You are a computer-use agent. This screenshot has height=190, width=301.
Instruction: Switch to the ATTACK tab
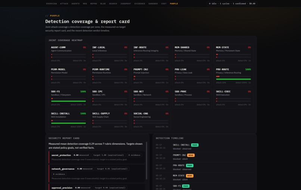tap(64, 4)
